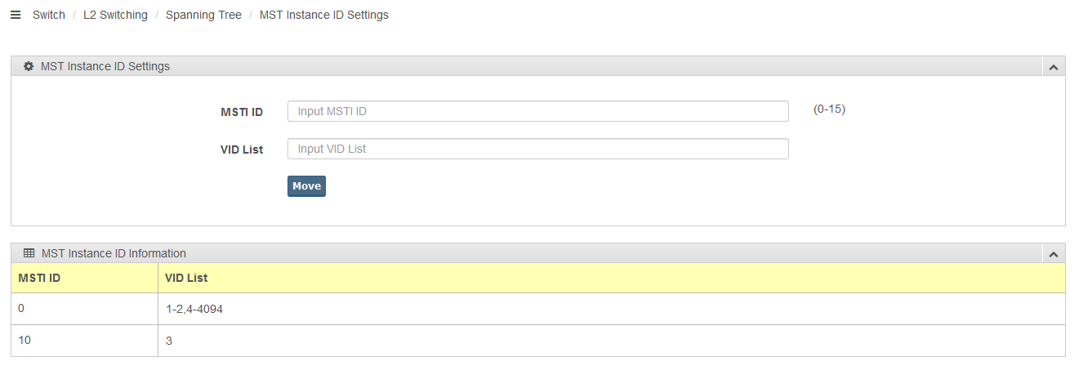Open L2 Switching breadcrumb
This screenshot has width=1074, height=366.
(115, 15)
